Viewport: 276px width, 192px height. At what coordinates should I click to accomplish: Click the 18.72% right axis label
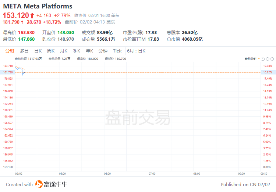tap(268, 72)
